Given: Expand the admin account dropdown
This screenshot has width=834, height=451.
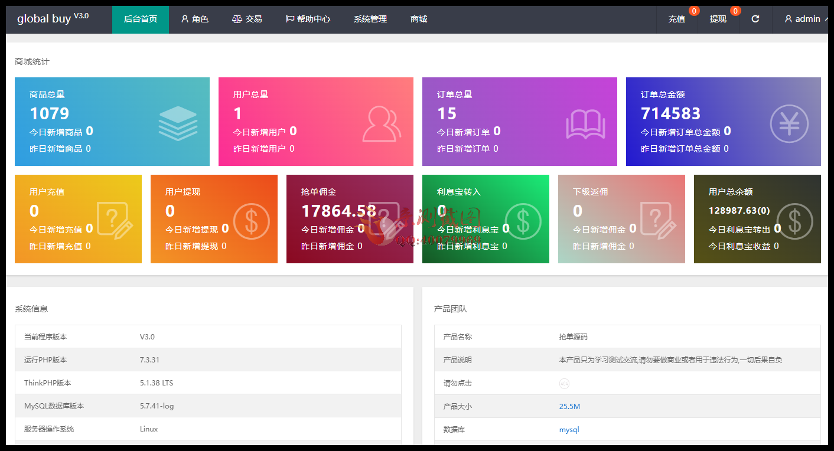Looking at the screenshot, I should [806, 19].
